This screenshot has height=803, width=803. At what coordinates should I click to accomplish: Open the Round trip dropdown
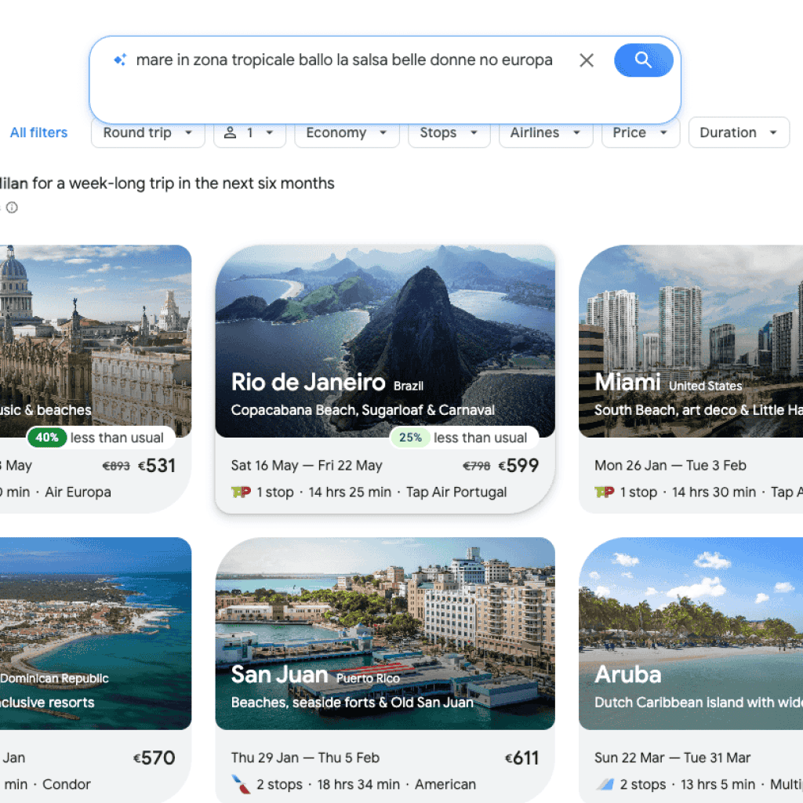147,133
